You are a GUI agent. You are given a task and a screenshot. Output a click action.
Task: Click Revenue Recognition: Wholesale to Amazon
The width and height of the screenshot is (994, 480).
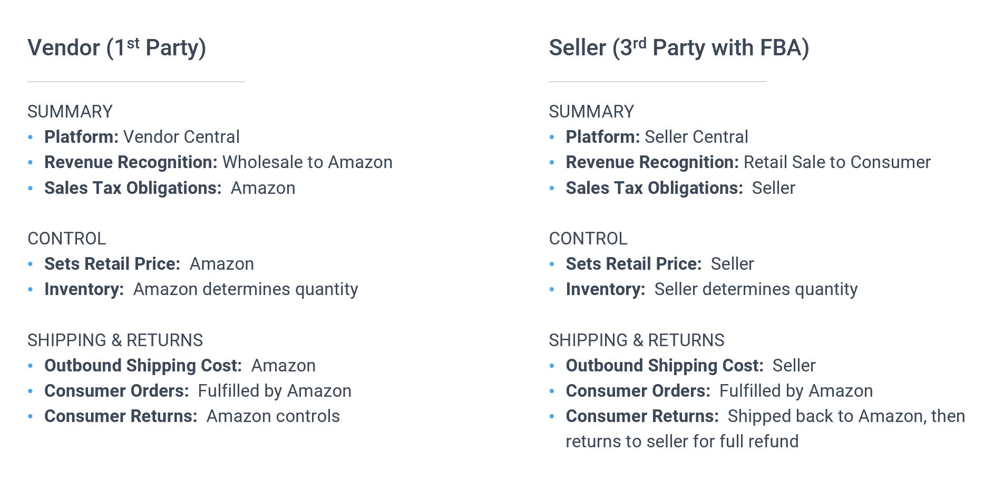[218, 162]
